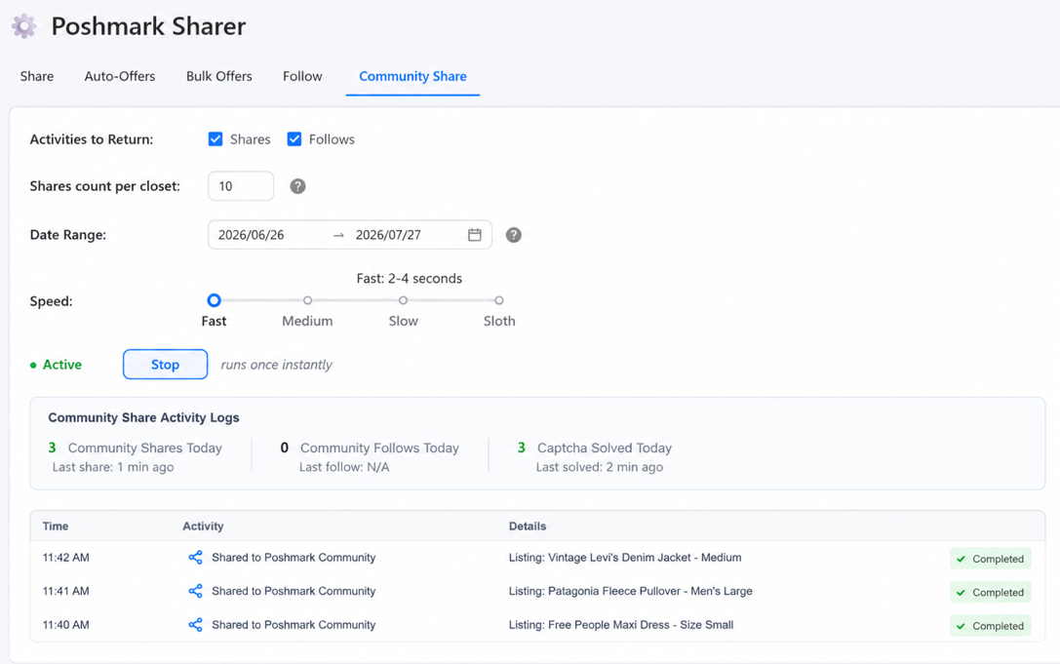Switch to the Share tab
The height and width of the screenshot is (664, 1060).
point(37,76)
